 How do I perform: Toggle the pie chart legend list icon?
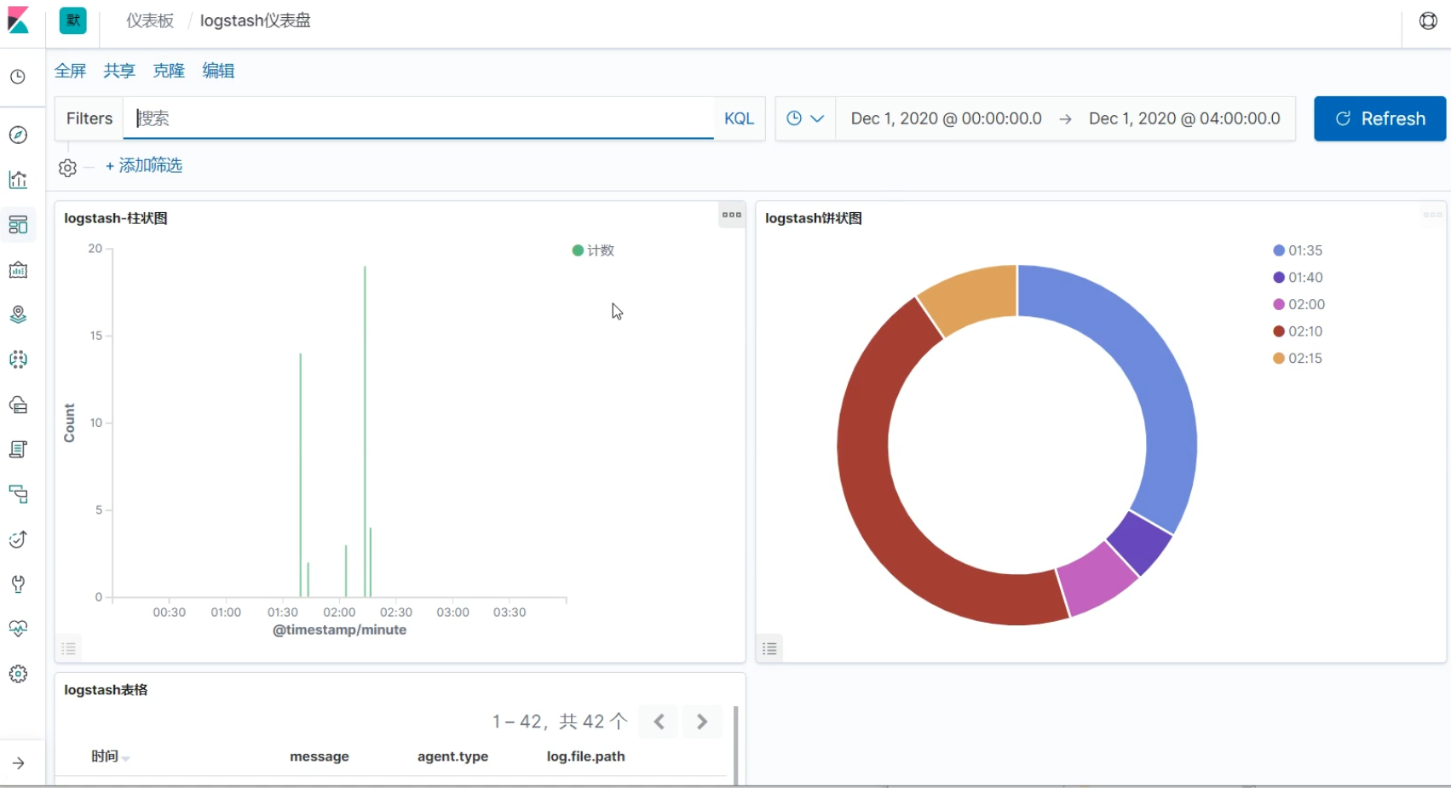tap(769, 648)
